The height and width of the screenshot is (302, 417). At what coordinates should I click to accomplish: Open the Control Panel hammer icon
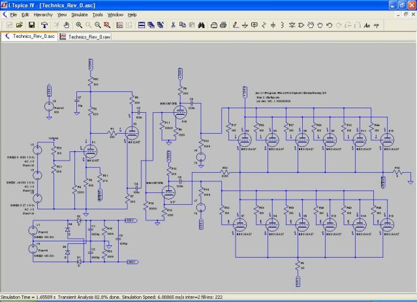[x=44, y=25]
